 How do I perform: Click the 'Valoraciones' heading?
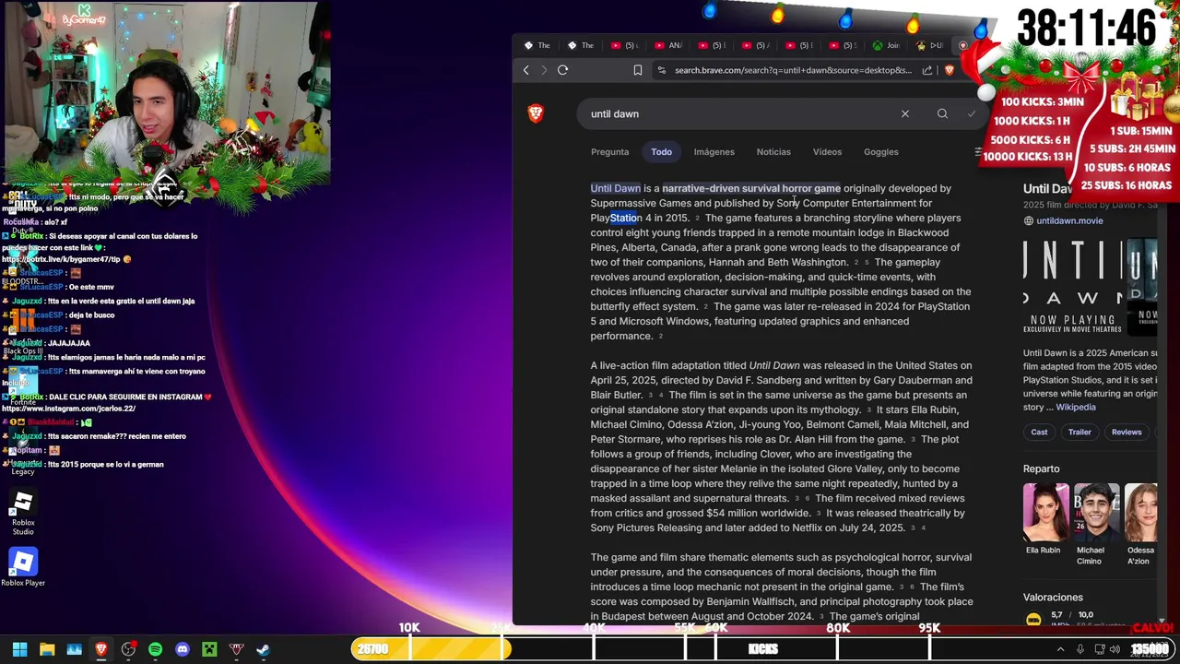(x=1053, y=597)
